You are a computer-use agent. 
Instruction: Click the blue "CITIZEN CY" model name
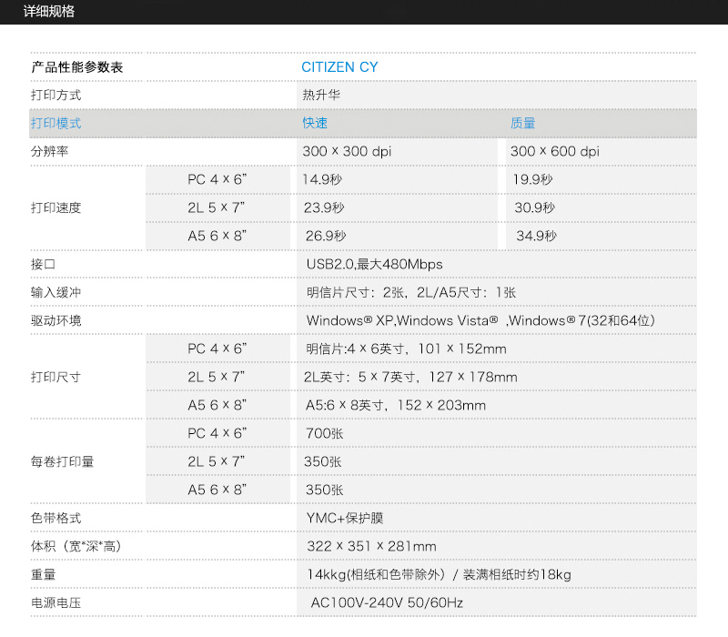point(339,67)
